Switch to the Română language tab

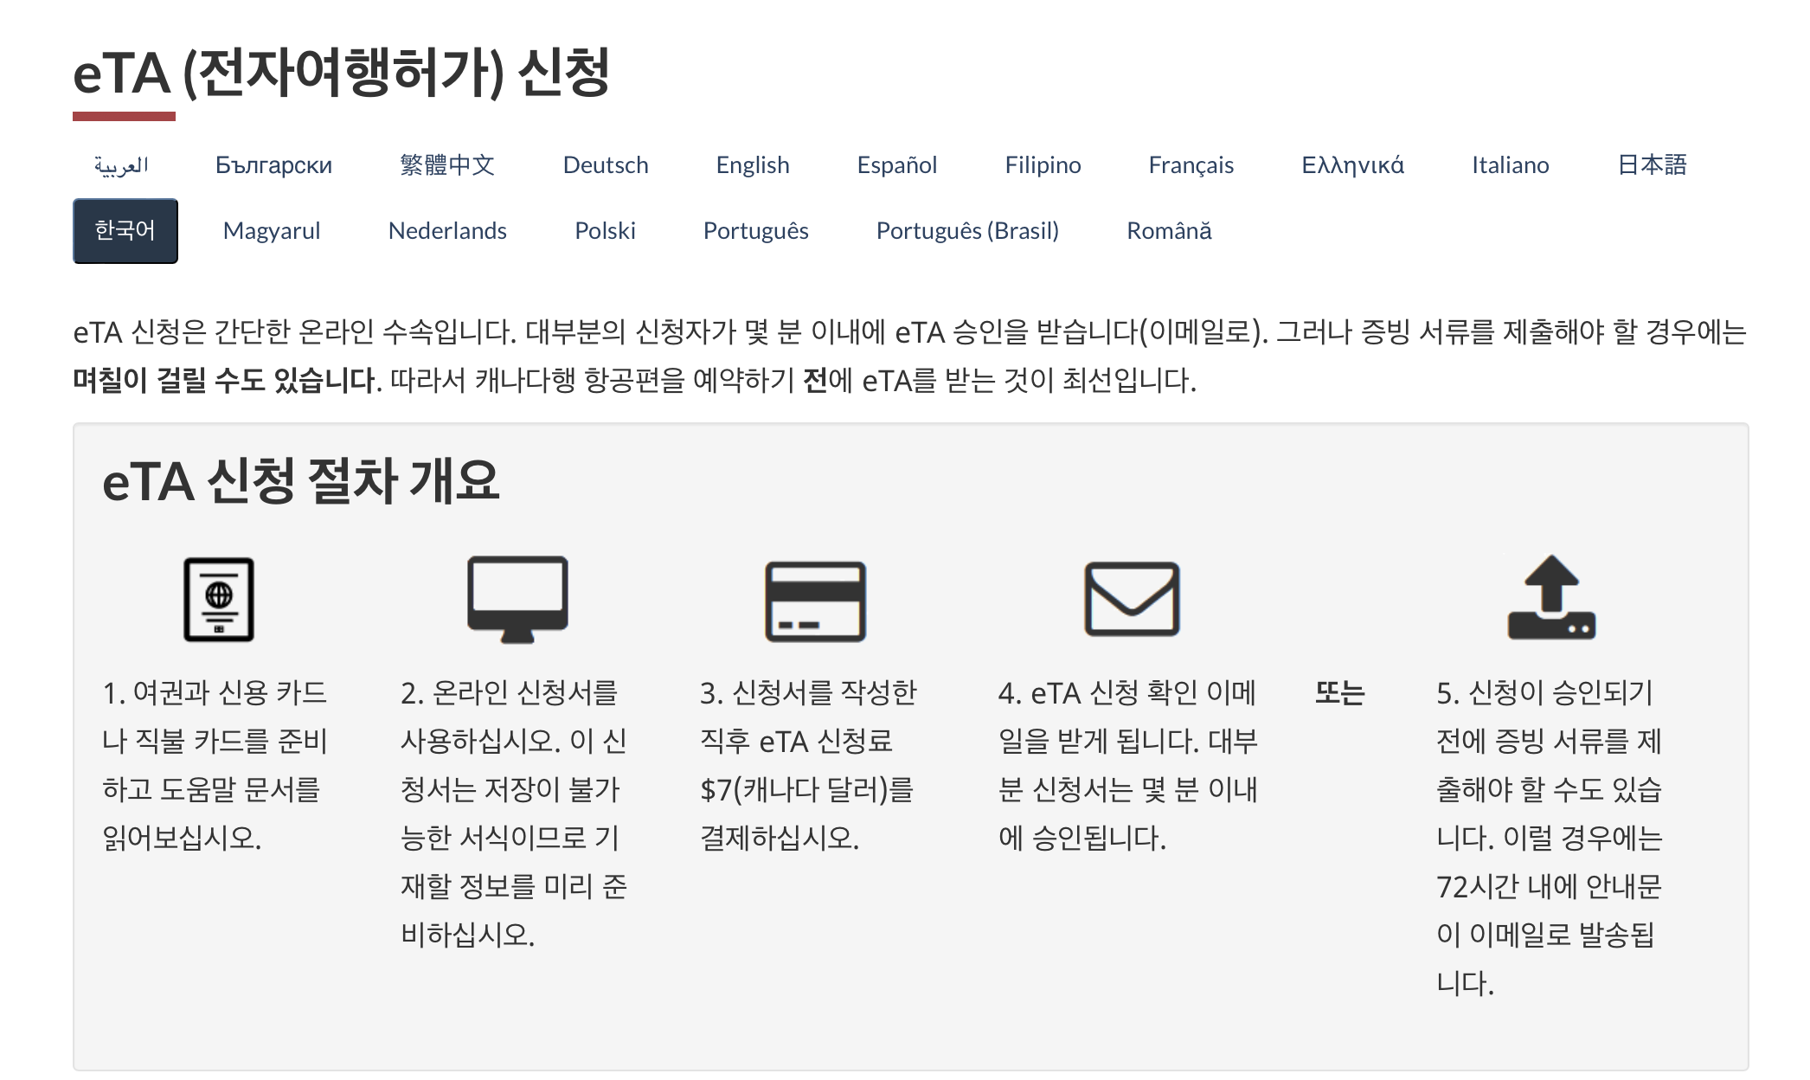click(x=1168, y=231)
